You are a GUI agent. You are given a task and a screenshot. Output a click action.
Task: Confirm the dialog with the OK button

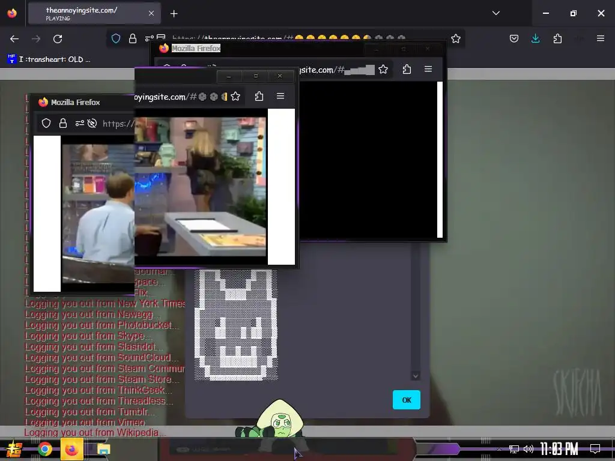point(407,400)
